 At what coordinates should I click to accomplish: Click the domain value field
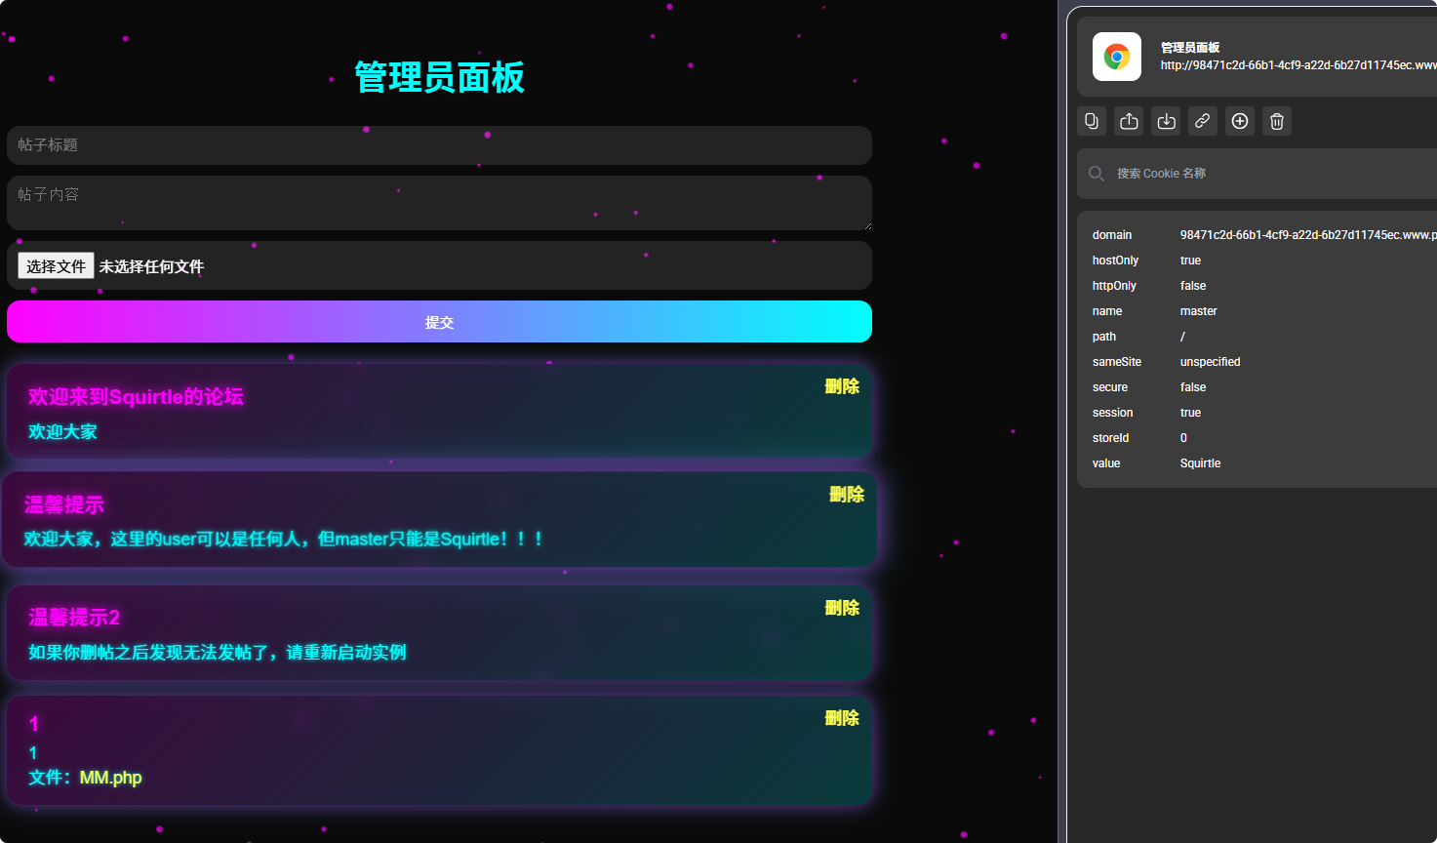point(1308,235)
